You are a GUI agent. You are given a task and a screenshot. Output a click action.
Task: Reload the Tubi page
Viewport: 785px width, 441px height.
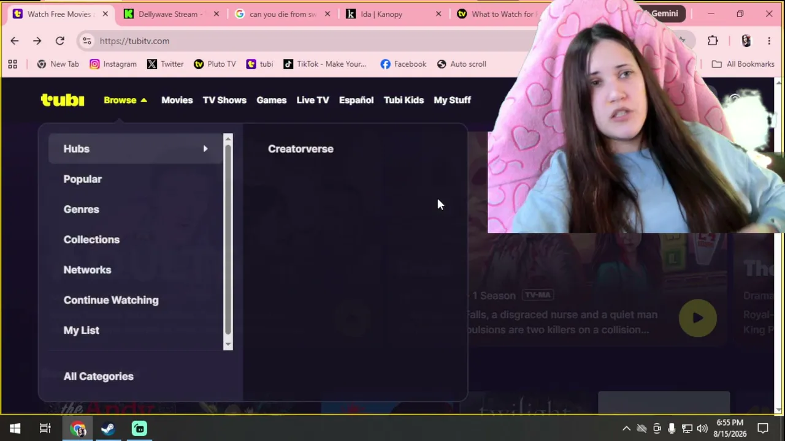coord(60,41)
